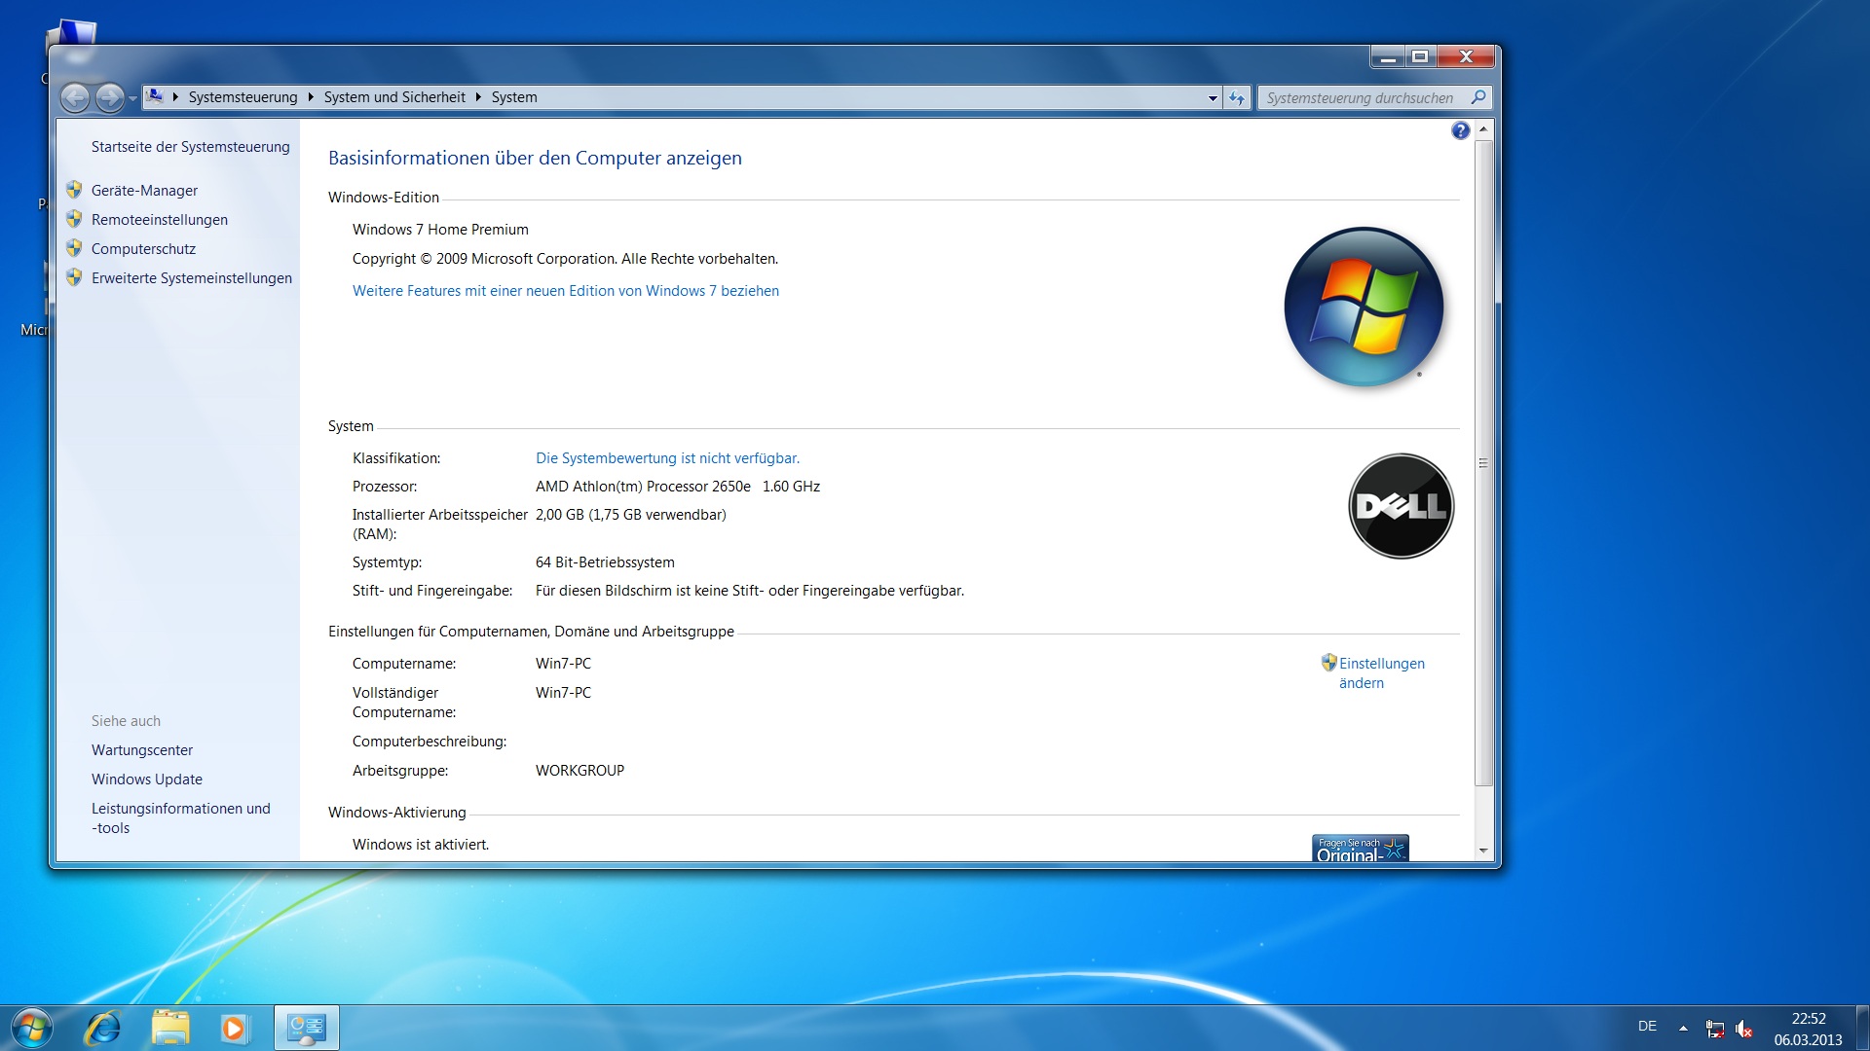Viewport: 1870px width, 1051px height.
Task: Click Die Systembewertung ist nicht verfügbar link
Action: click(x=667, y=458)
